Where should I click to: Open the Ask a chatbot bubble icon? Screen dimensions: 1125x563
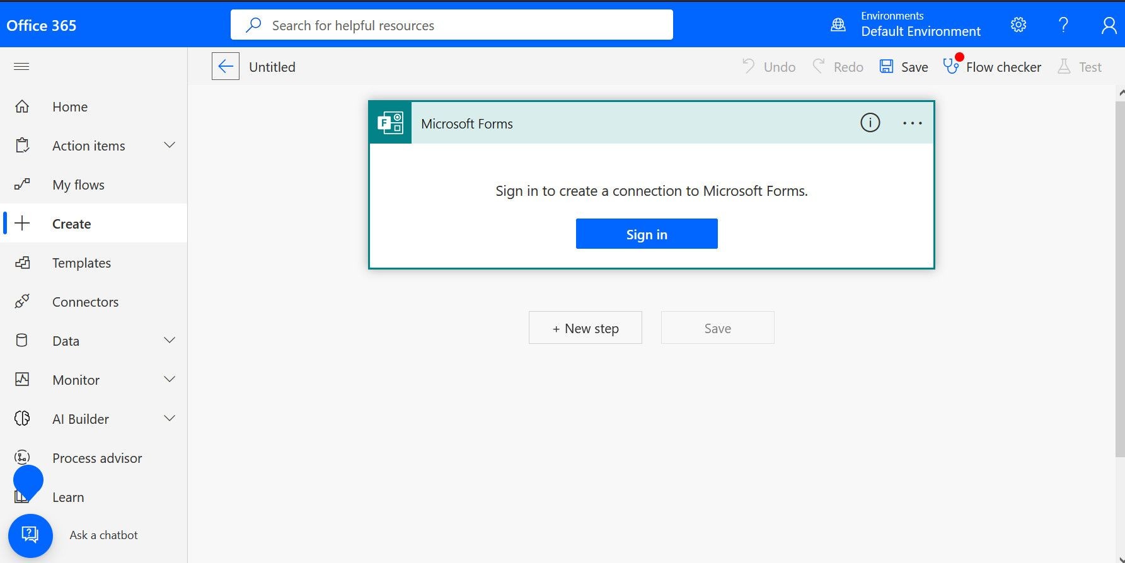click(x=30, y=535)
